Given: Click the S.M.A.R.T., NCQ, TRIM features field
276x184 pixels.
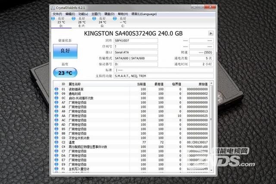Looking at the screenshot, I should (164, 76).
